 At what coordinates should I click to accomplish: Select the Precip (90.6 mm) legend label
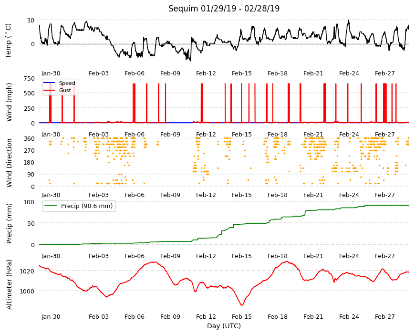click(87, 206)
